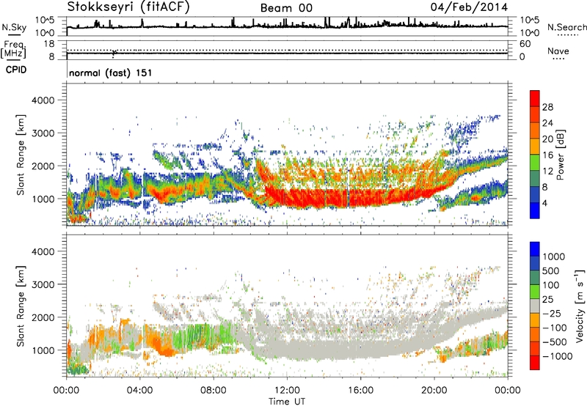587x406 pixels.
Task: Click the N.Search legend label
Action: [566, 27]
